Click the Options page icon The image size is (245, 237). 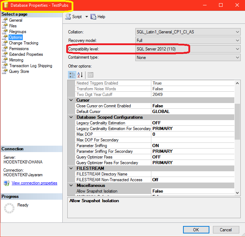[5, 37]
